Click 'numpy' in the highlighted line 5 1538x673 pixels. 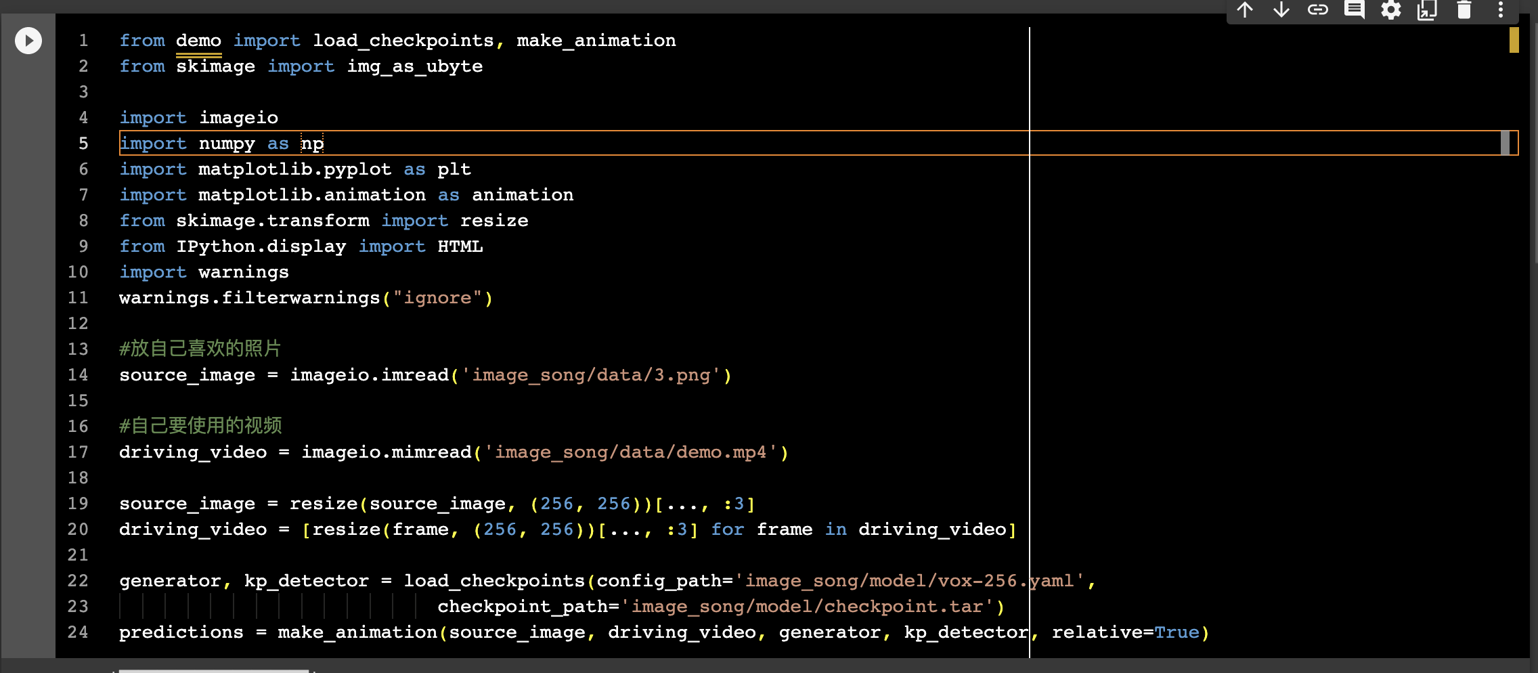click(227, 144)
